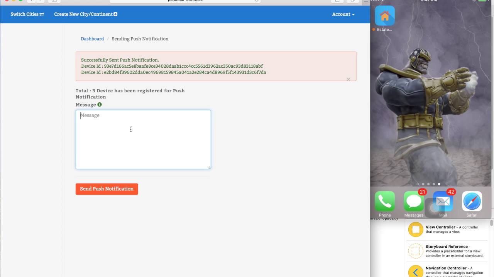Open Safari in the simulator dock

coord(472,201)
